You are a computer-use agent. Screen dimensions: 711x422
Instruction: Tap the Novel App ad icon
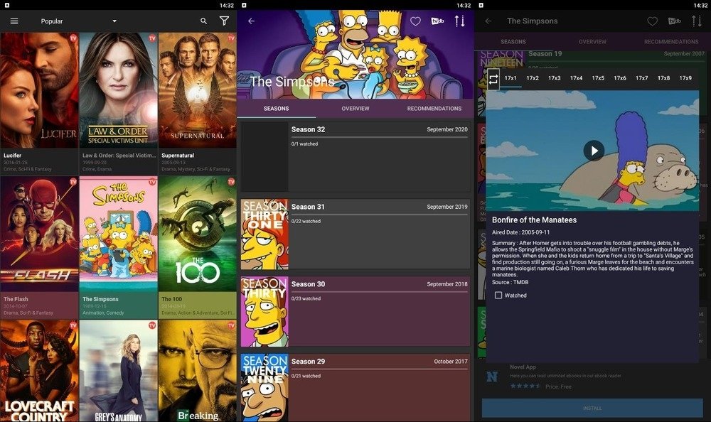click(492, 377)
